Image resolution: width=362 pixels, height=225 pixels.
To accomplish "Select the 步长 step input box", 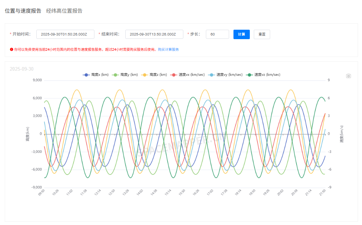I will click(x=217, y=34).
